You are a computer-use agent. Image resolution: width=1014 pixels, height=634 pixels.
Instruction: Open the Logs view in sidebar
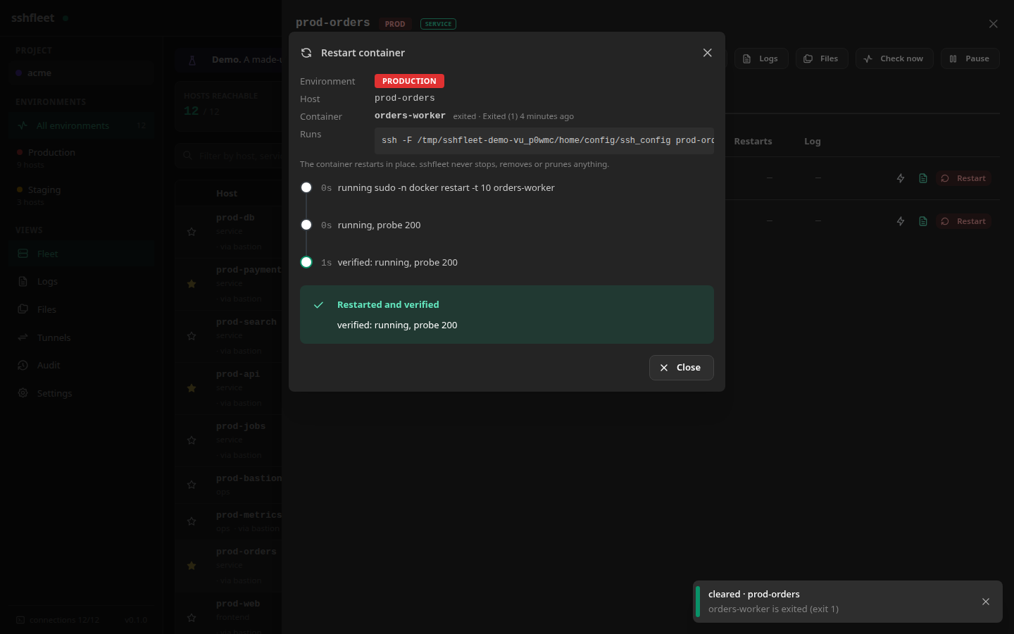coord(82,281)
